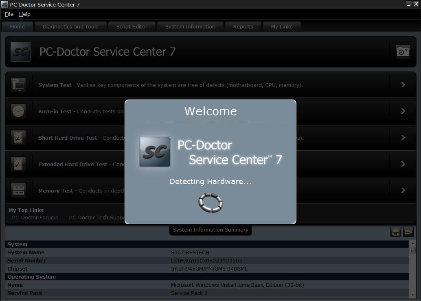Click the PC-Doctor title bar application icon
Screen dimensions: 421x301
point(4,4)
